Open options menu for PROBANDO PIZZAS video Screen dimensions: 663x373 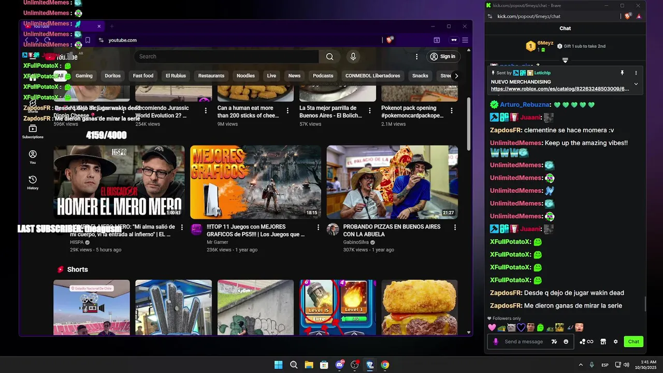455,227
